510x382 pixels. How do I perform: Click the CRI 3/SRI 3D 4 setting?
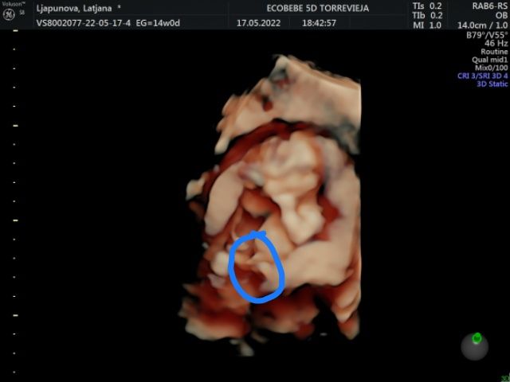[481, 75]
